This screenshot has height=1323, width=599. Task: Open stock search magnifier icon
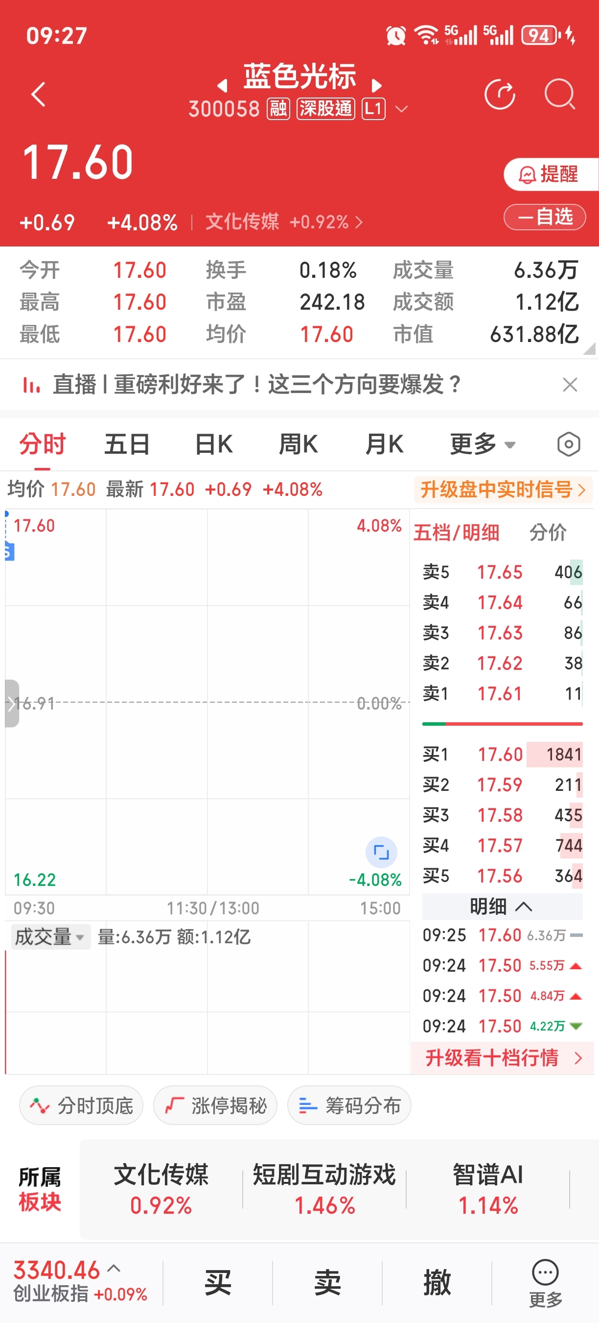pos(559,95)
